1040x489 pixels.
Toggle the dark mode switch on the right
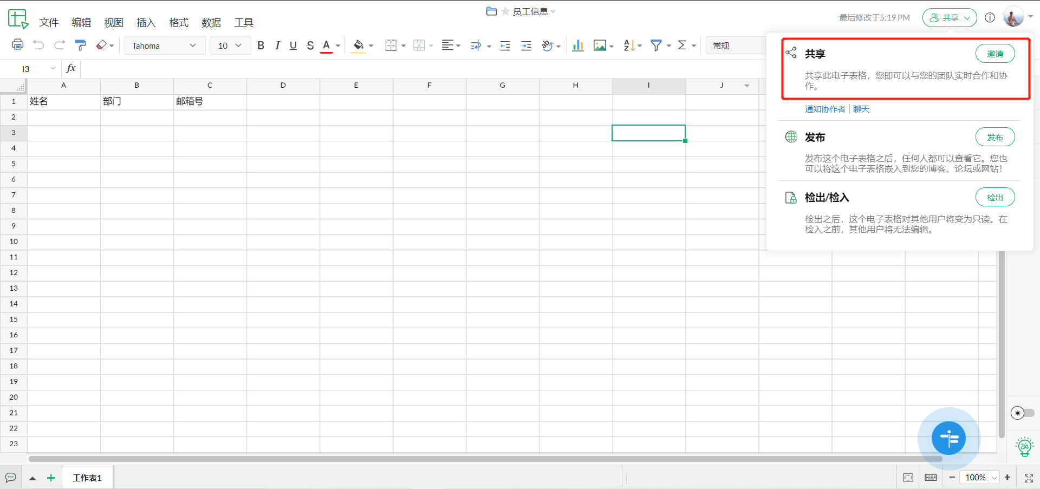point(1022,413)
